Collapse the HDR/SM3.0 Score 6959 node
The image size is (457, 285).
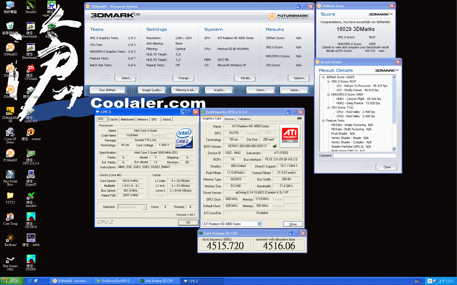(328, 94)
